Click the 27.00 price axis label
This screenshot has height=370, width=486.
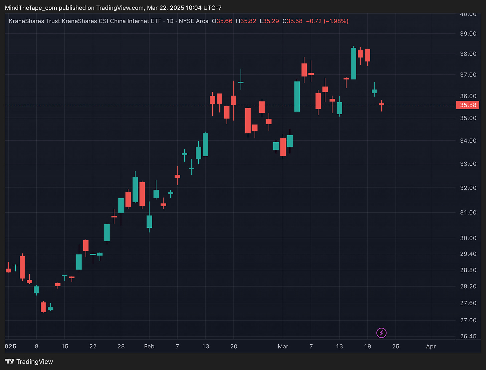(x=468, y=320)
